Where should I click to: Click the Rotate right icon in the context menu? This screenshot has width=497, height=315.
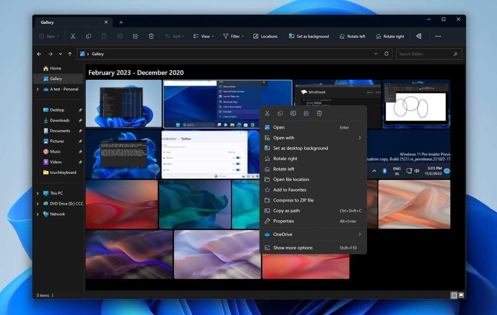(x=285, y=158)
